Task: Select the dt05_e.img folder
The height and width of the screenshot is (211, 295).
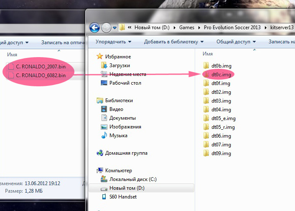Action: 223,118
